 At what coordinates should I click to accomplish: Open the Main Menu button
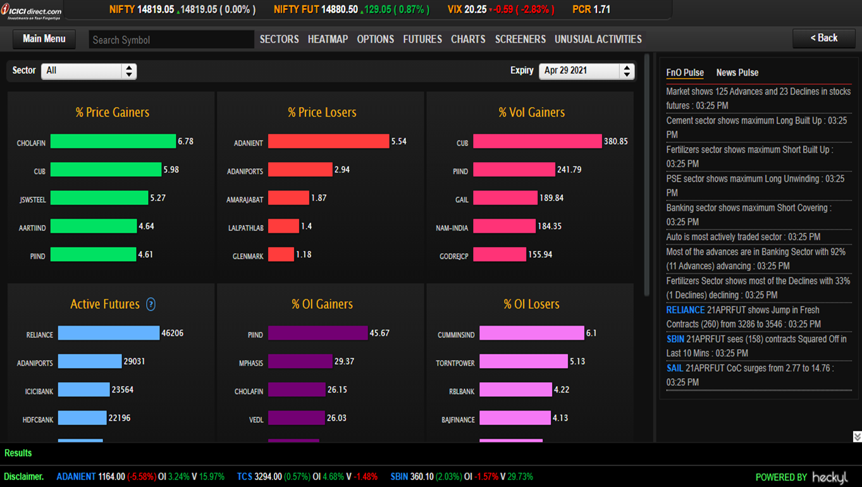pyautogui.click(x=44, y=39)
